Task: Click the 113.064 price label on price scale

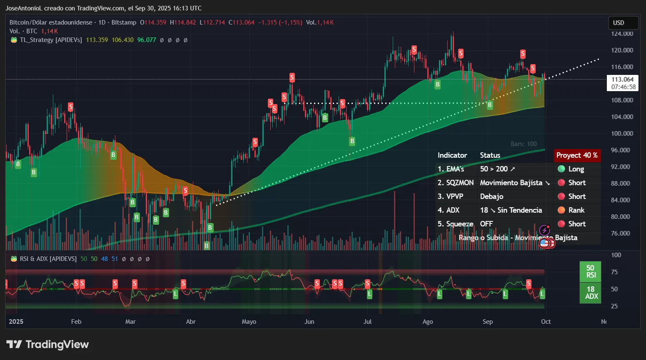Action: tap(622, 80)
